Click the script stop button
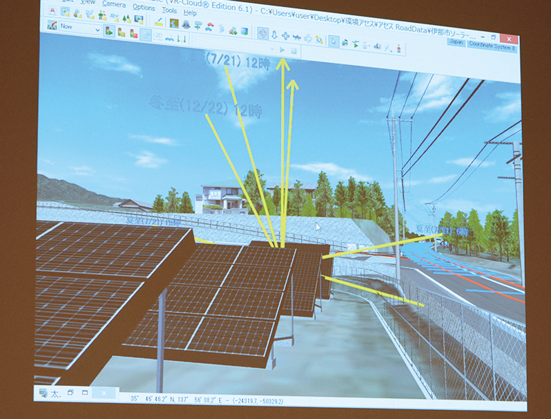Image resolution: width=551 pixels, height=419 pixels. point(293,51)
